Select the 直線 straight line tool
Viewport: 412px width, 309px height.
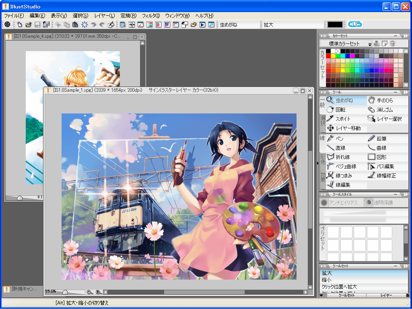point(346,148)
